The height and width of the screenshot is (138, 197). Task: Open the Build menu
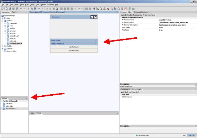coord(27,5)
